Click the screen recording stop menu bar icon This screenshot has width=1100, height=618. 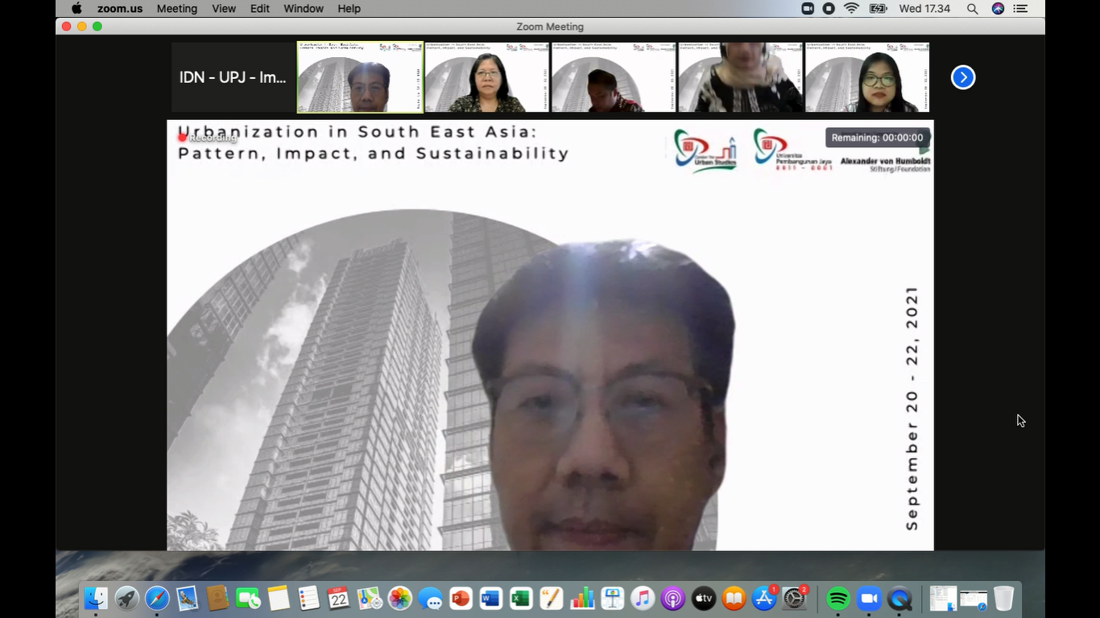[x=829, y=8]
